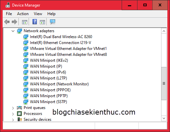Open the Help question mark toolbar icon
This screenshot has height=132, width=170.
[x=35, y=22]
